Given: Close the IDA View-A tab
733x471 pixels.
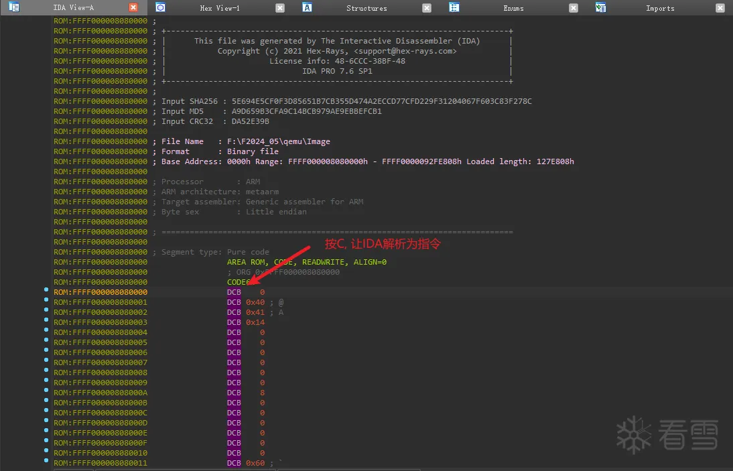Looking at the screenshot, I should click(133, 7).
